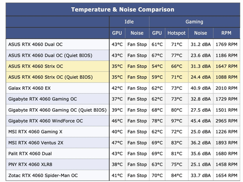Select the Gaming column group header
The width and height of the screenshot is (243, 182).
click(194, 22)
